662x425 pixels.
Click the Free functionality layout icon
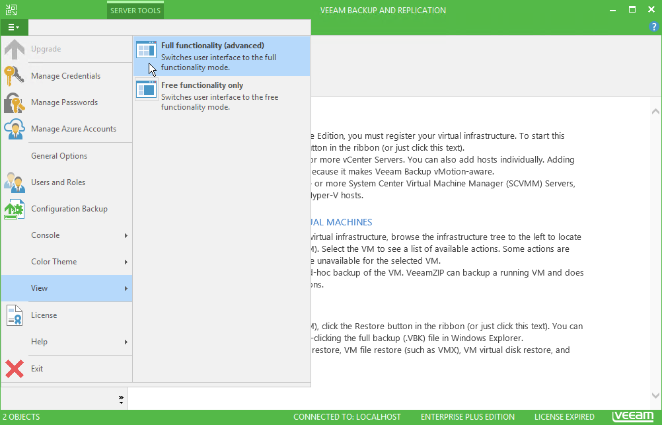point(147,90)
